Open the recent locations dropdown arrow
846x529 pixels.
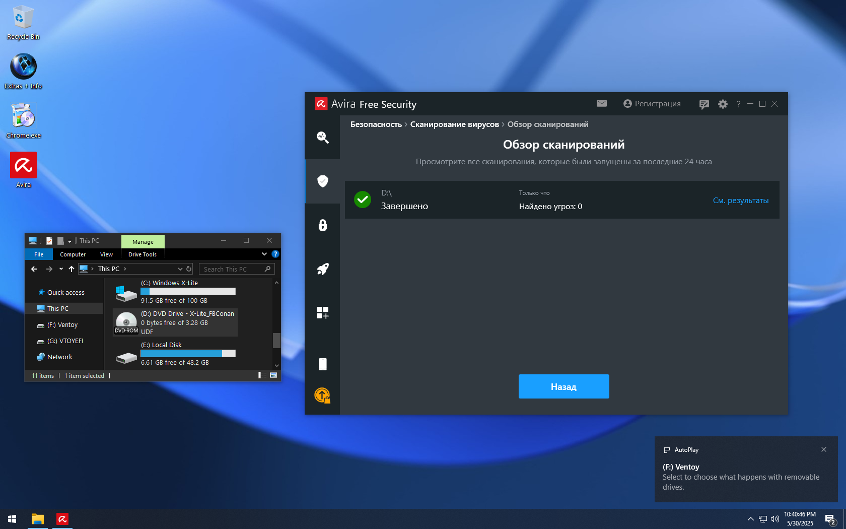click(x=61, y=269)
